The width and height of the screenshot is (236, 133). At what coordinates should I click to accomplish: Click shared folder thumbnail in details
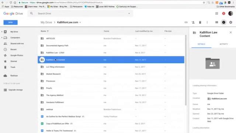212,63
